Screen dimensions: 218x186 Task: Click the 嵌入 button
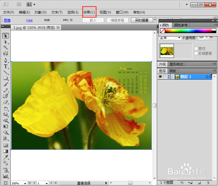pos(93,20)
